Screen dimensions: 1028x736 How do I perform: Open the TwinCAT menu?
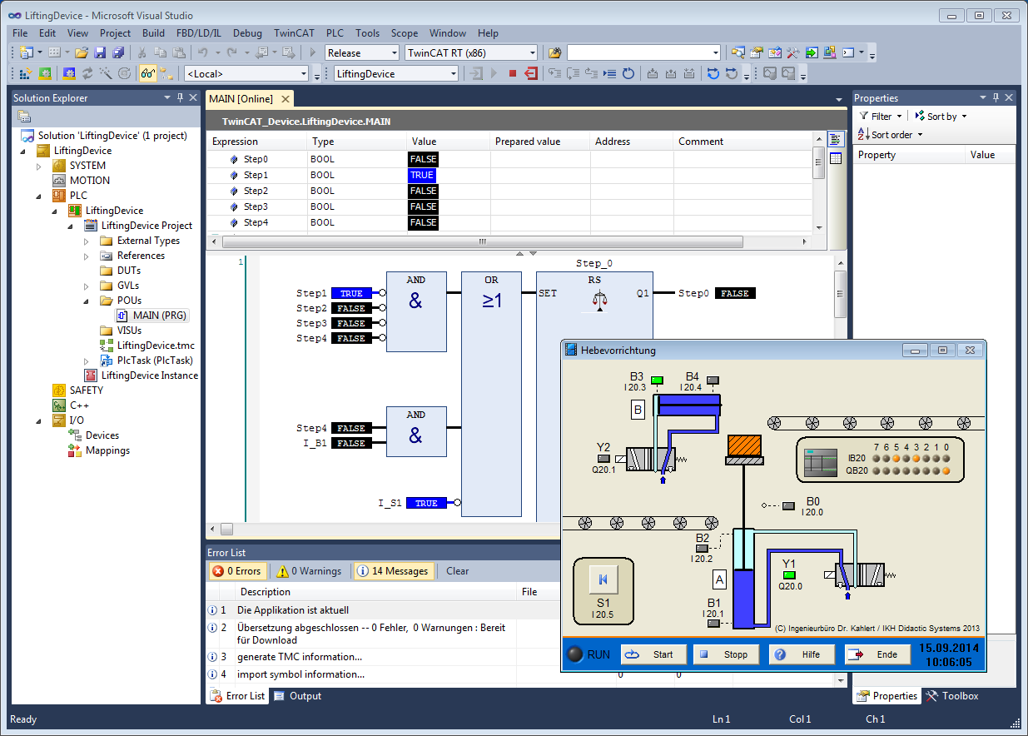pos(295,33)
